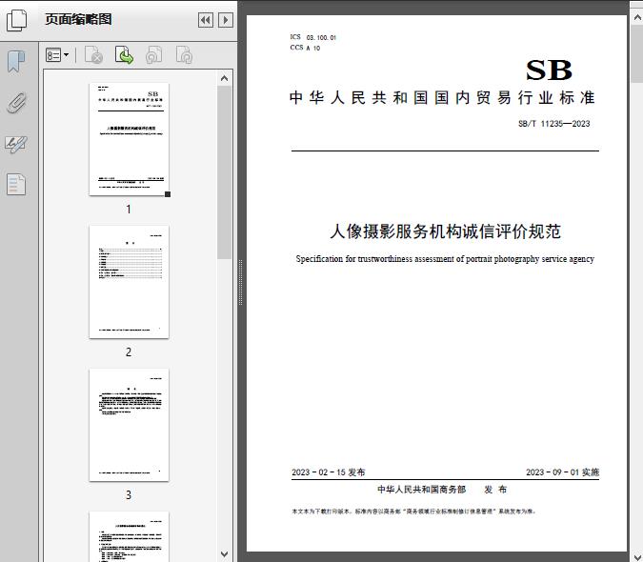Screen dimensions: 643x562
Task: Click document scroll up arrow
Action: (637, 18)
